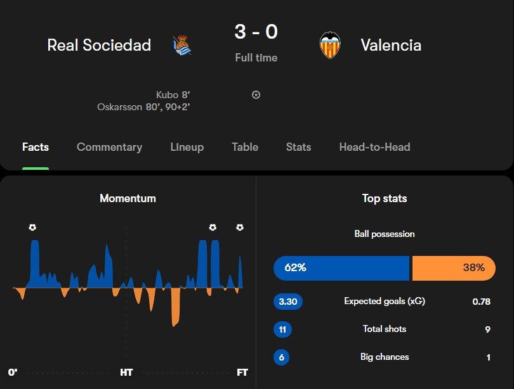
Task: Open the Real Sociedad team name link
Action: (99, 45)
